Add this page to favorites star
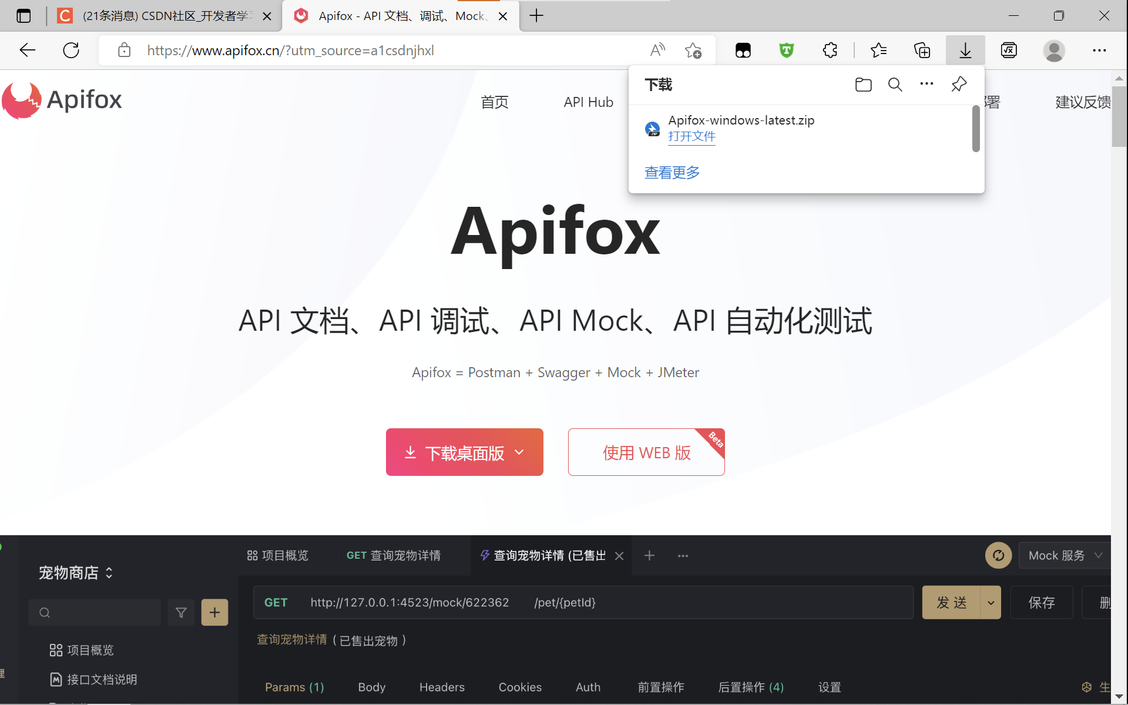 pos(693,51)
